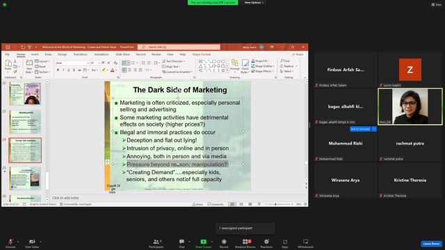This screenshot has height=250, width=445.
Task: Switch to the Slide Show tab
Action: pyautogui.click(x=122, y=54)
